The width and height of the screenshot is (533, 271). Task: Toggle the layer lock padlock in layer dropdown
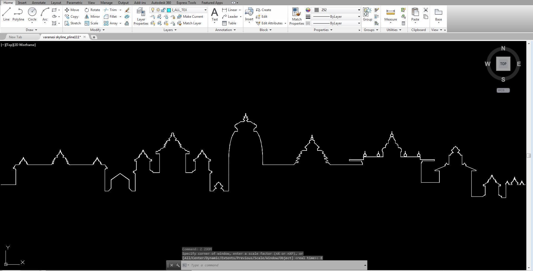point(163,10)
